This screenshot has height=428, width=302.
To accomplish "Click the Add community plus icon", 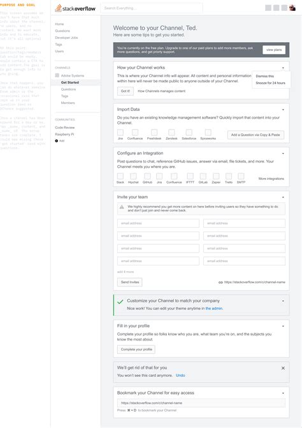I will coord(57,141).
